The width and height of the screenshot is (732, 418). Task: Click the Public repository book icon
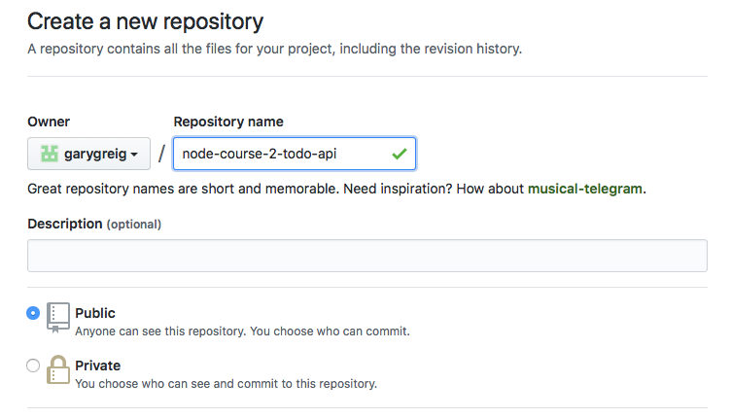click(x=58, y=319)
